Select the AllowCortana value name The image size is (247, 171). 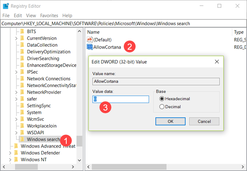[107, 47]
